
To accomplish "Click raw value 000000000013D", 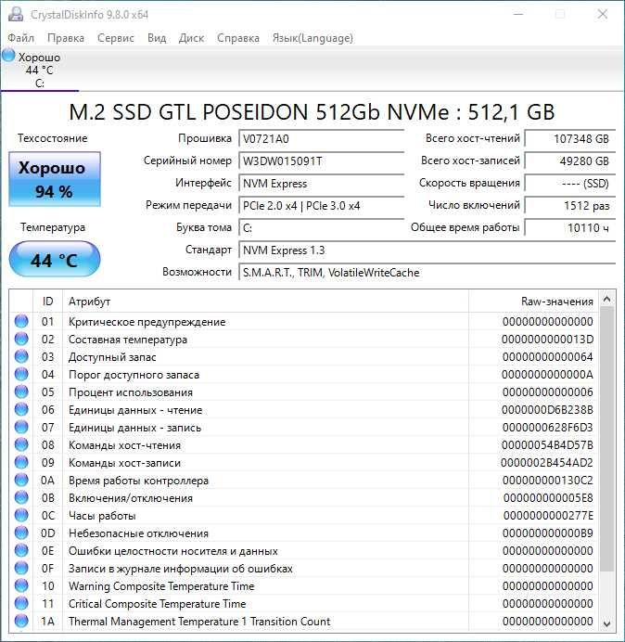I will [547, 339].
